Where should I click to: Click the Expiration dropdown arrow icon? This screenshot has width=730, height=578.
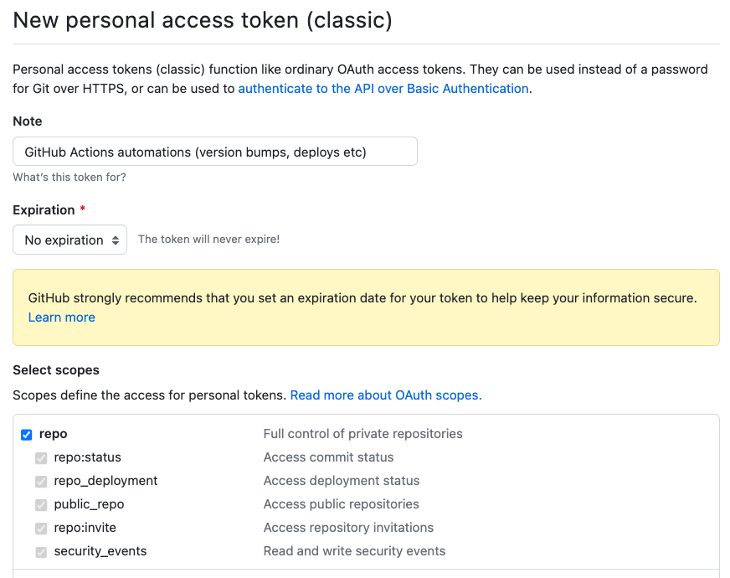pyautogui.click(x=116, y=240)
